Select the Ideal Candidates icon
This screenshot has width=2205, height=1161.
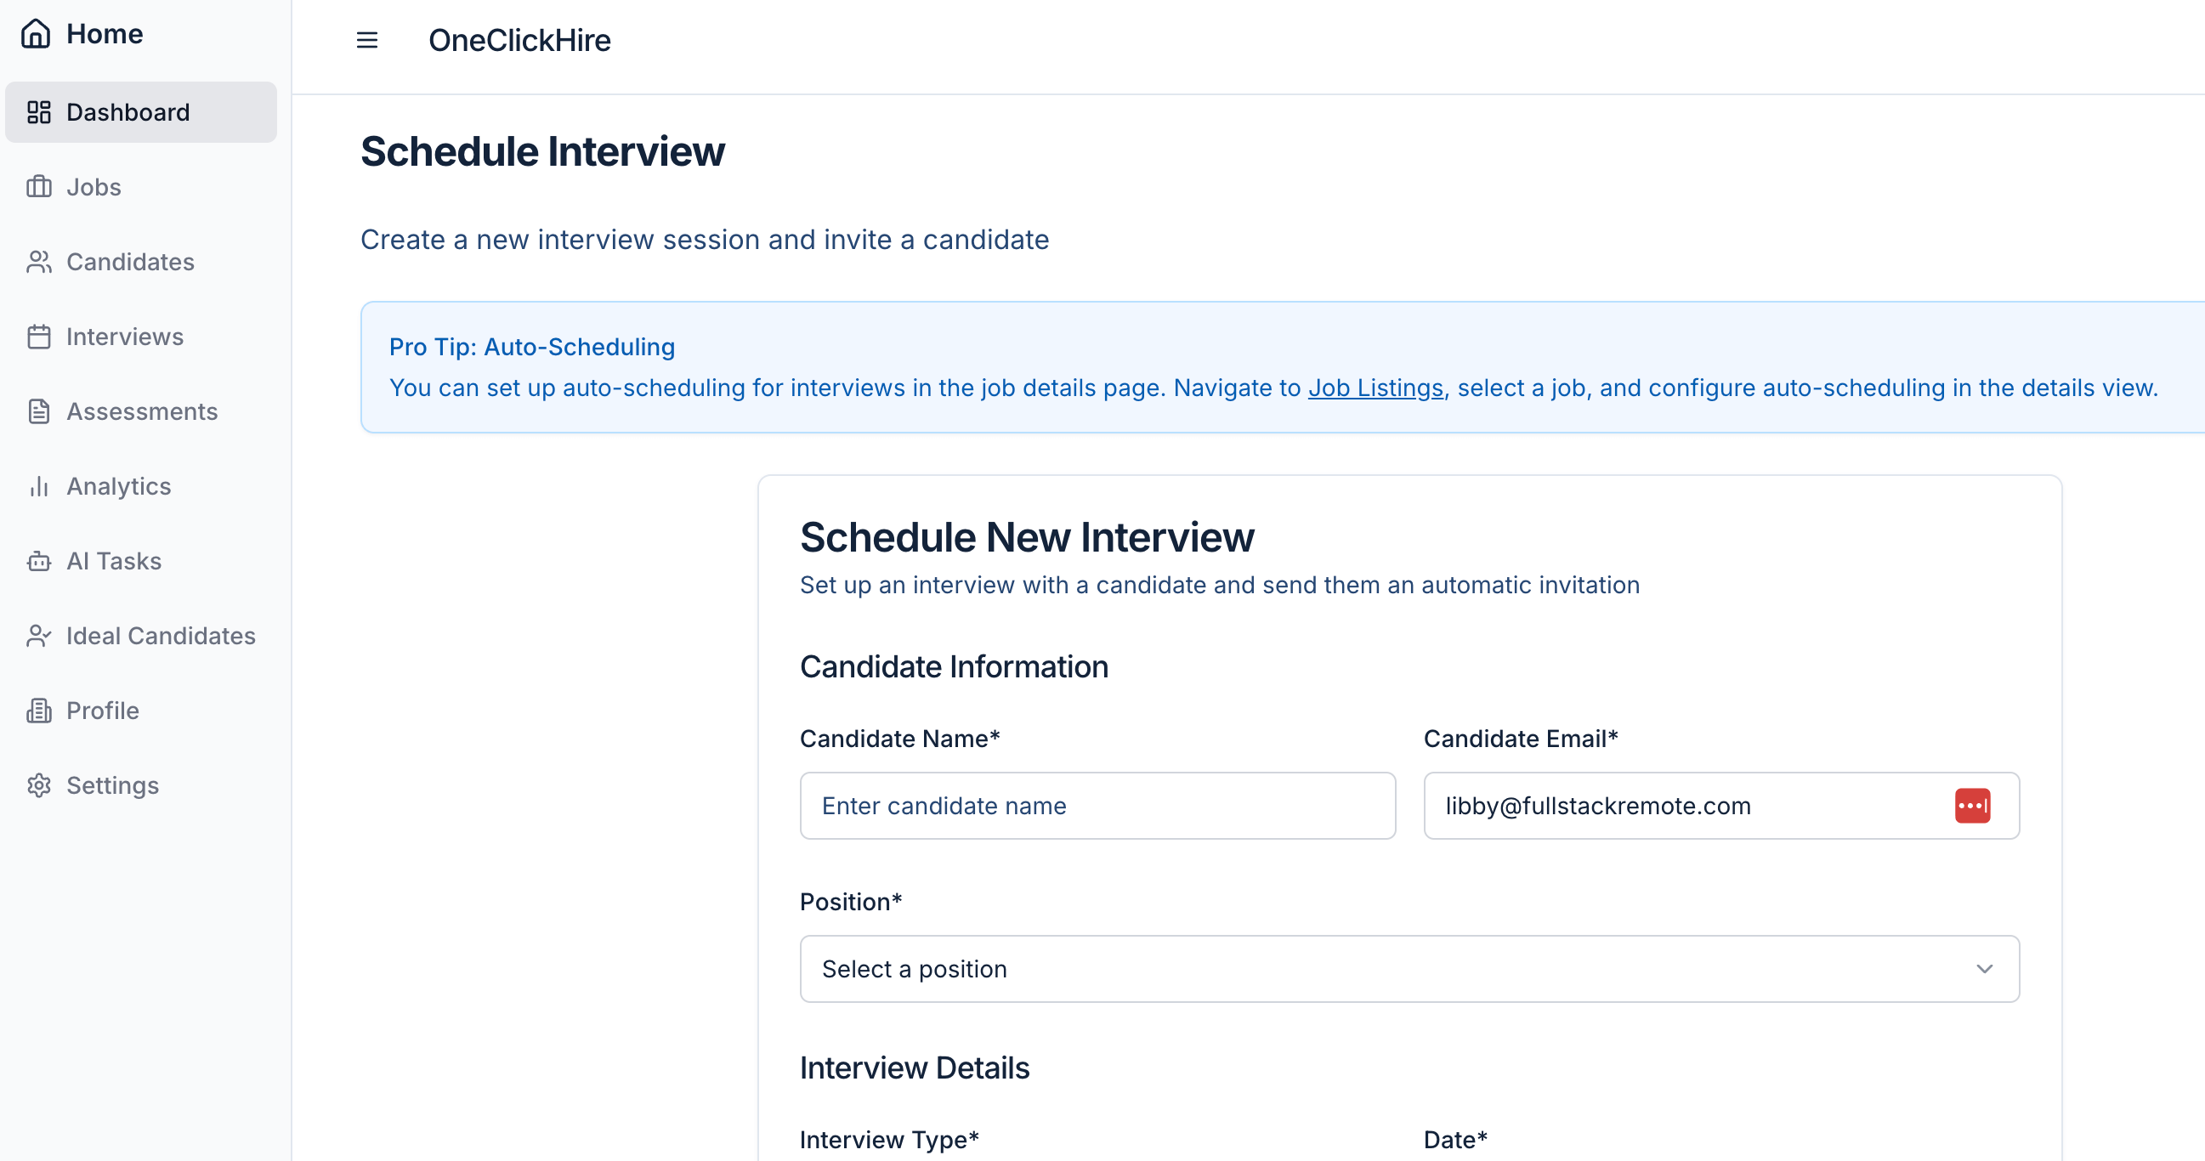pyautogui.click(x=39, y=636)
